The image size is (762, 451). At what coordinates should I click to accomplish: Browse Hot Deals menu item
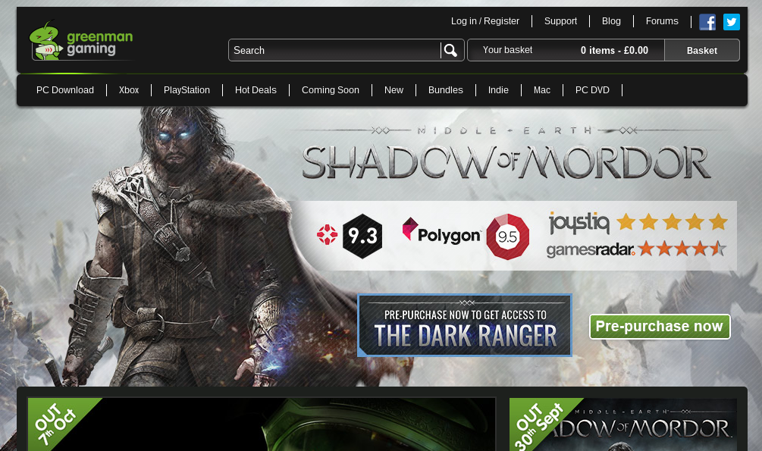pyautogui.click(x=256, y=90)
